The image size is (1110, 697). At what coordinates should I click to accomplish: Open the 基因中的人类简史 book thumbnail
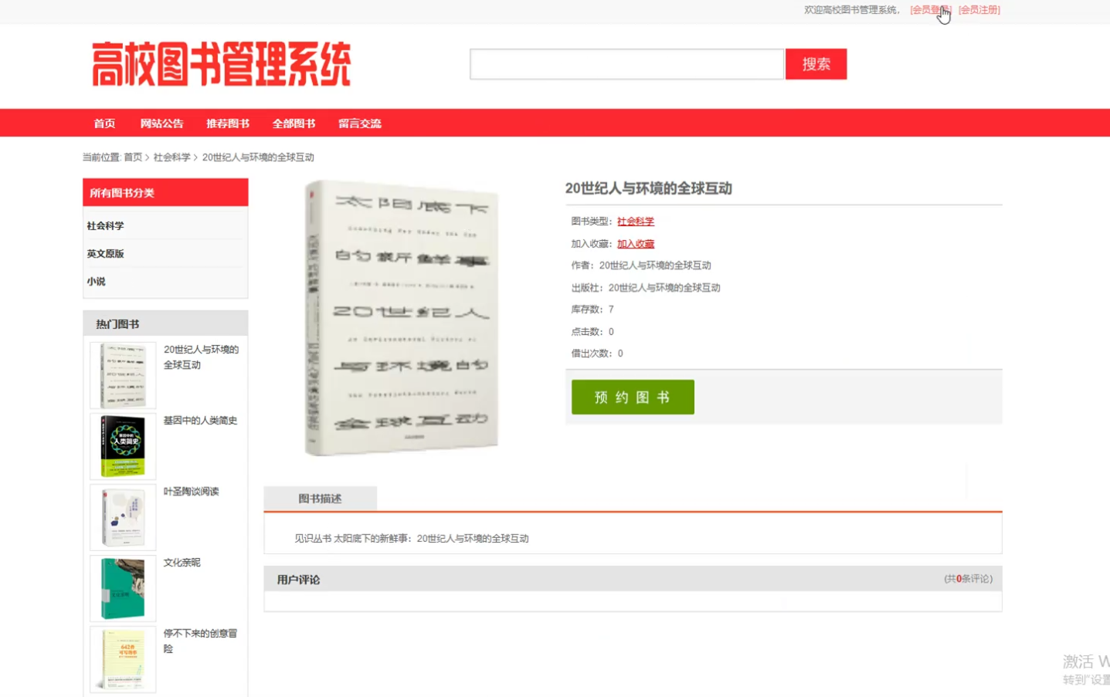123,446
